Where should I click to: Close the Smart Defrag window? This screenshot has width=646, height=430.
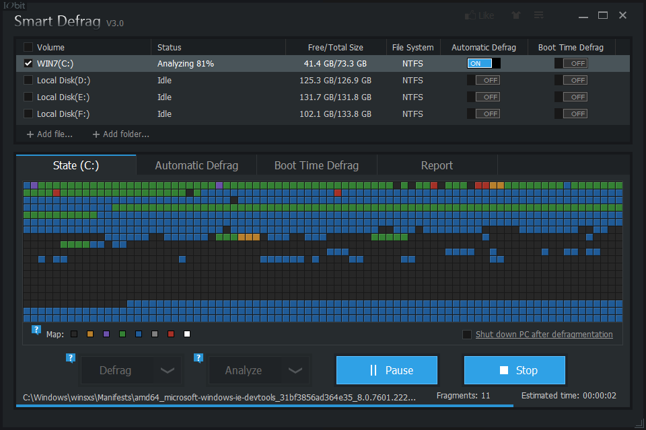622,15
